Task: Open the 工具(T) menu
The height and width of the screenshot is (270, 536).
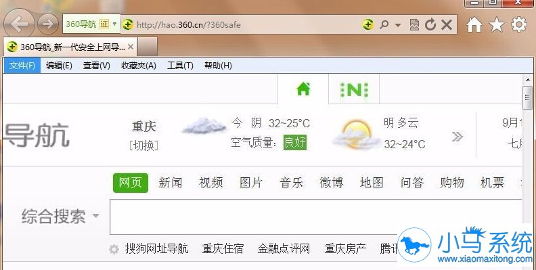Action: pyautogui.click(x=180, y=65)
